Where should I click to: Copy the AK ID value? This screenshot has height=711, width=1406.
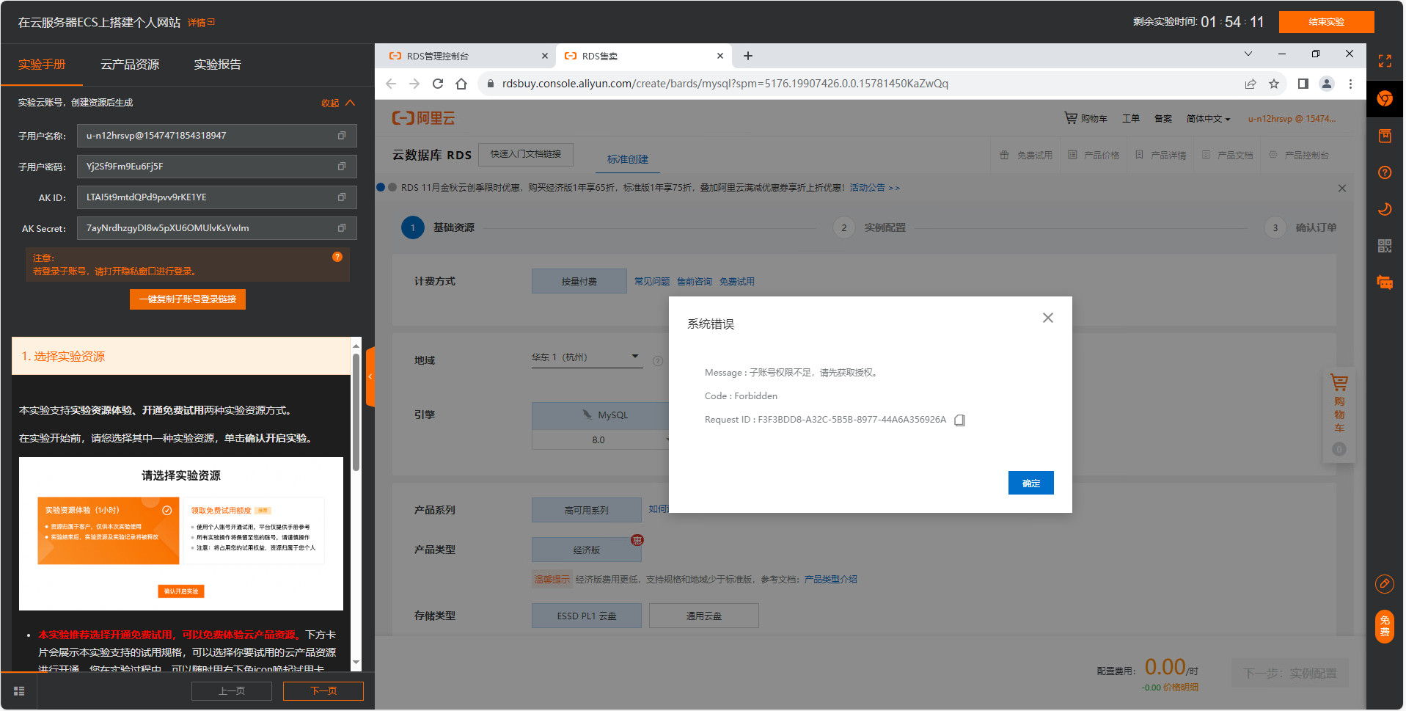point(341,197)
